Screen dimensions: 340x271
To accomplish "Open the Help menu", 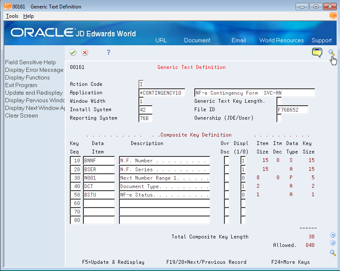I will point(28,16).
